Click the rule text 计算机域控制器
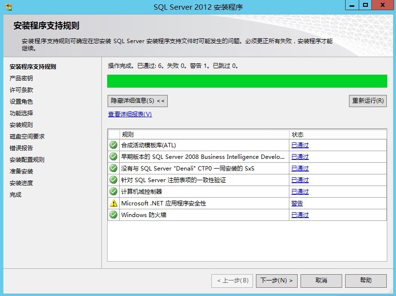The width and height of the screenshot is (396, 296). pyautogui.click(x=142, y=191)
